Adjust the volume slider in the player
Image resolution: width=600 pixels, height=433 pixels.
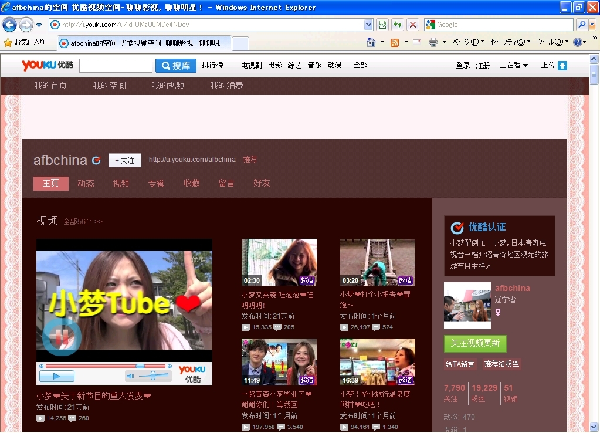[x=153, y=376]
